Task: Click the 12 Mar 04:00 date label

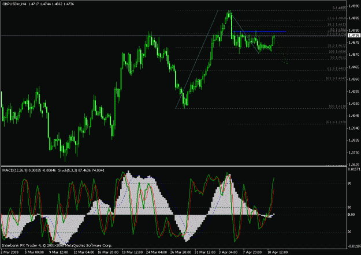Action: (83, 252)
